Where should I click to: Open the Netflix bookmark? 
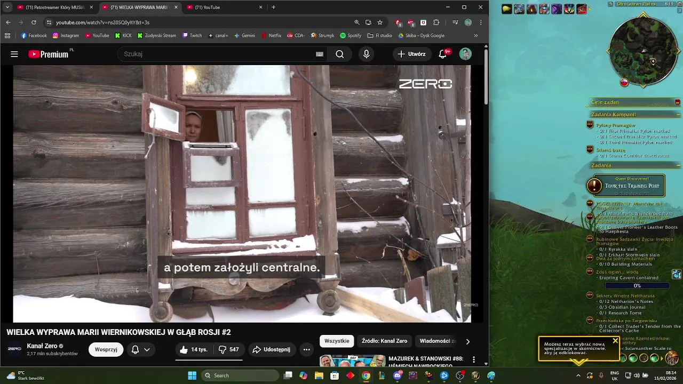click(271, 36)
